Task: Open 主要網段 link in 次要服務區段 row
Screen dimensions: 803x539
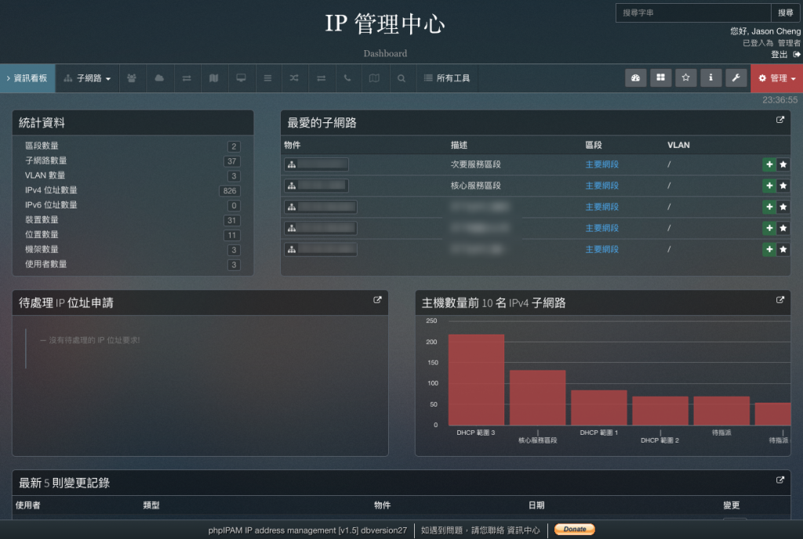Action: 601,165
